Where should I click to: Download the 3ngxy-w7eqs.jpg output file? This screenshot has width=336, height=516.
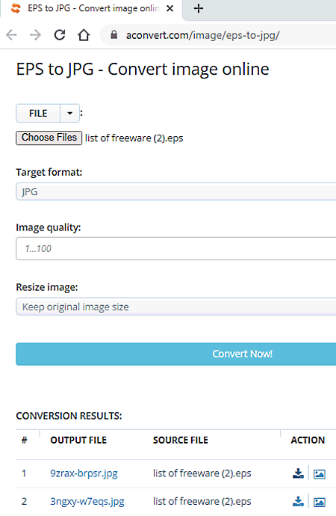point(298,502)
